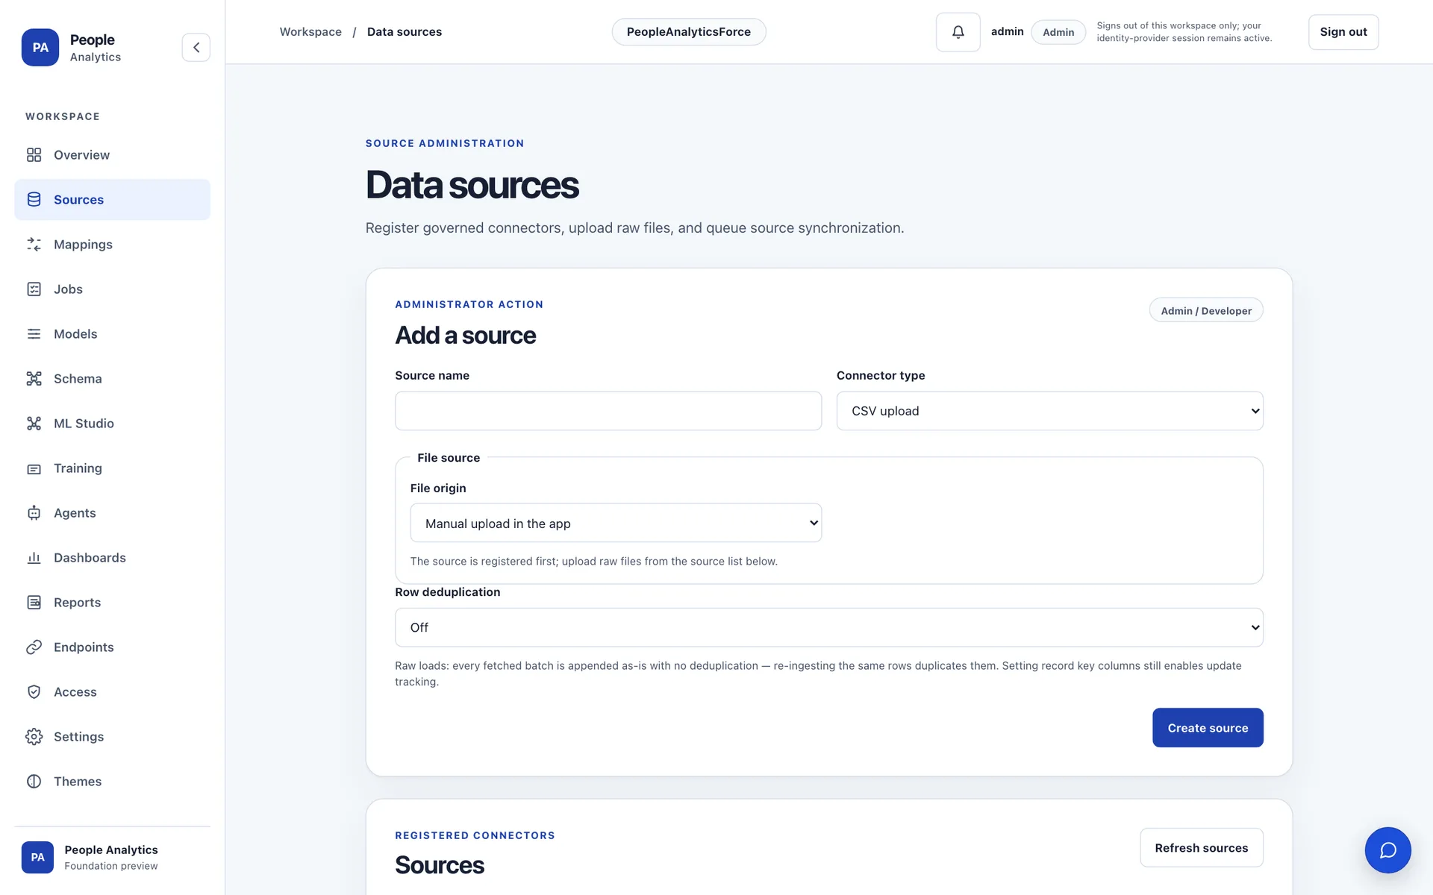Screen dimensions: 1433x895
Task: Open the chat bubble assistant button
Action: click(1387, 850)
